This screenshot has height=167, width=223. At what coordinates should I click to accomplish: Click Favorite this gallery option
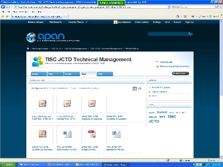161,88
